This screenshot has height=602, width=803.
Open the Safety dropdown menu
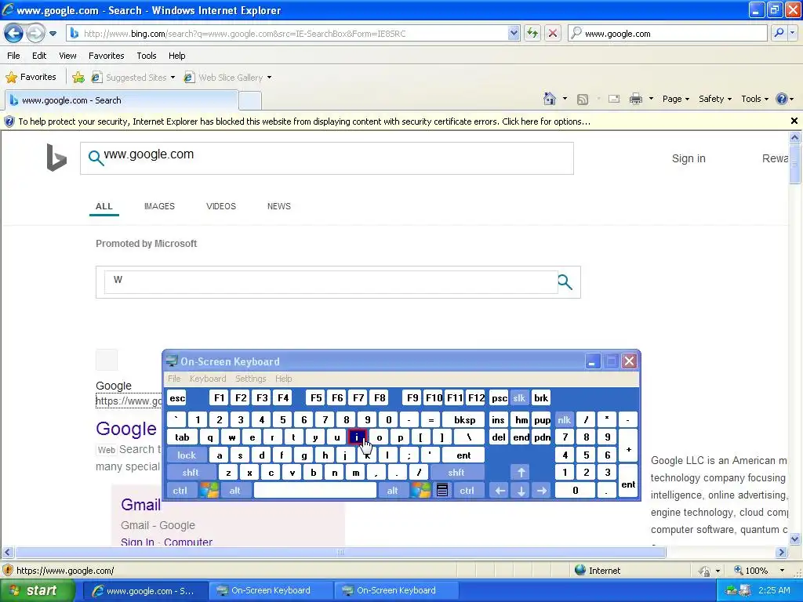[715, 99]
